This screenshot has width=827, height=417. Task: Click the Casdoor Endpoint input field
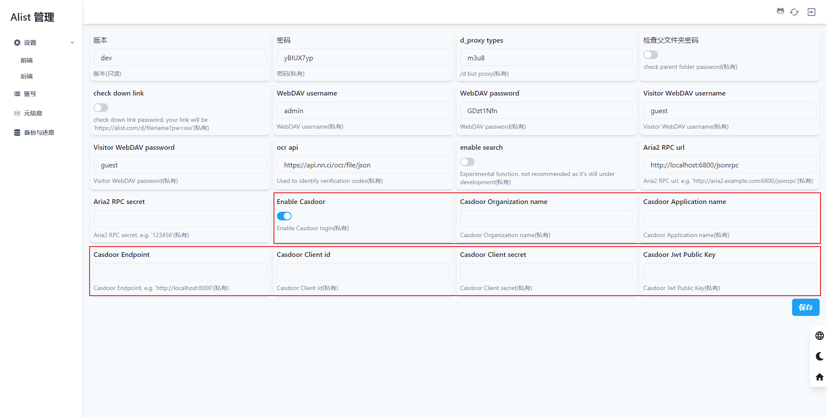pos(180,272)
